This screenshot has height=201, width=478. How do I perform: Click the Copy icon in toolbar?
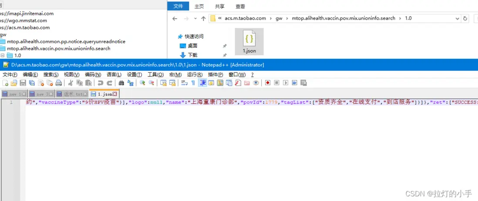coord(80,83)
